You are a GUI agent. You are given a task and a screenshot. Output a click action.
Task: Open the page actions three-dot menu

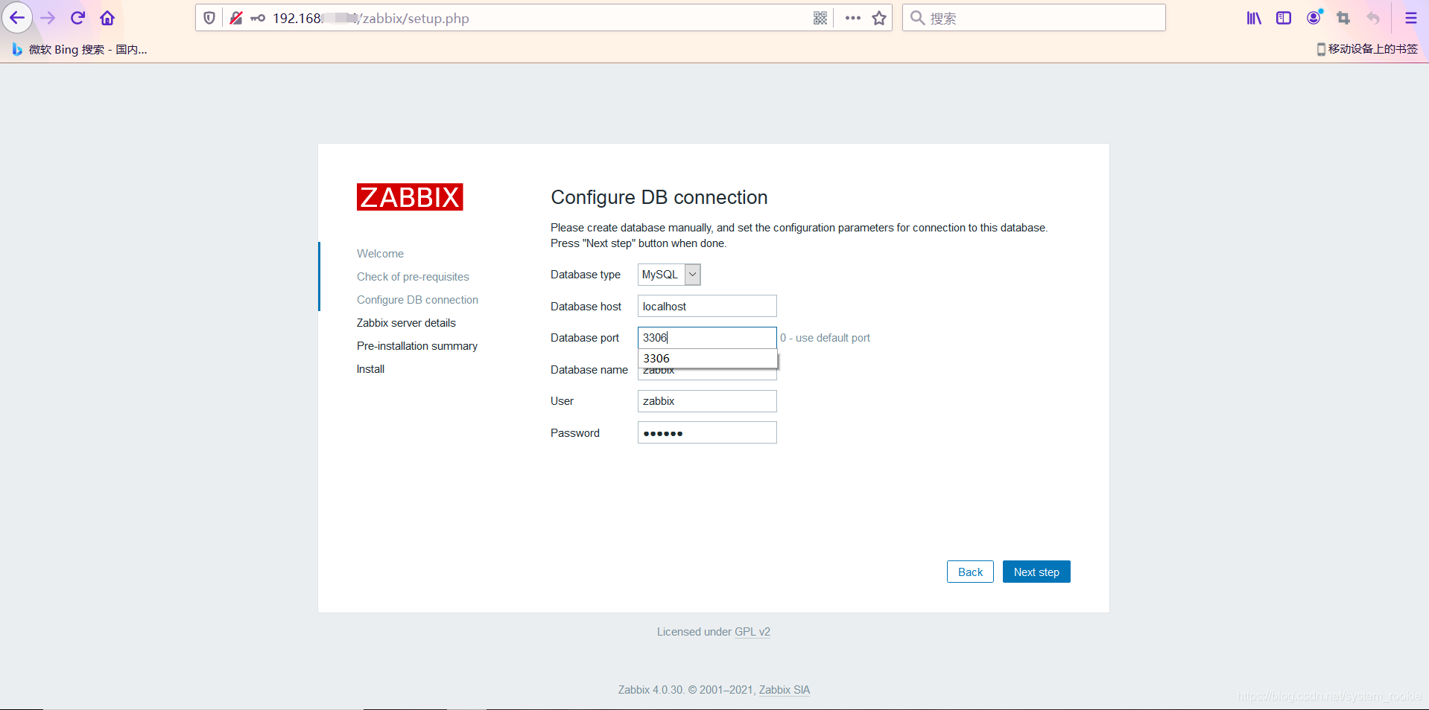pyautogui.click(x=853, y=18)
